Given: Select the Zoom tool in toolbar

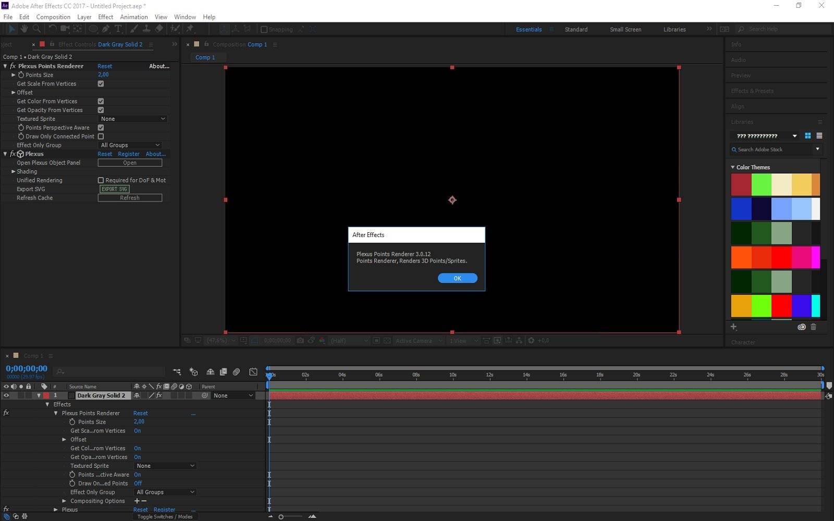Looking at the screenshot, I should [36, 29].
